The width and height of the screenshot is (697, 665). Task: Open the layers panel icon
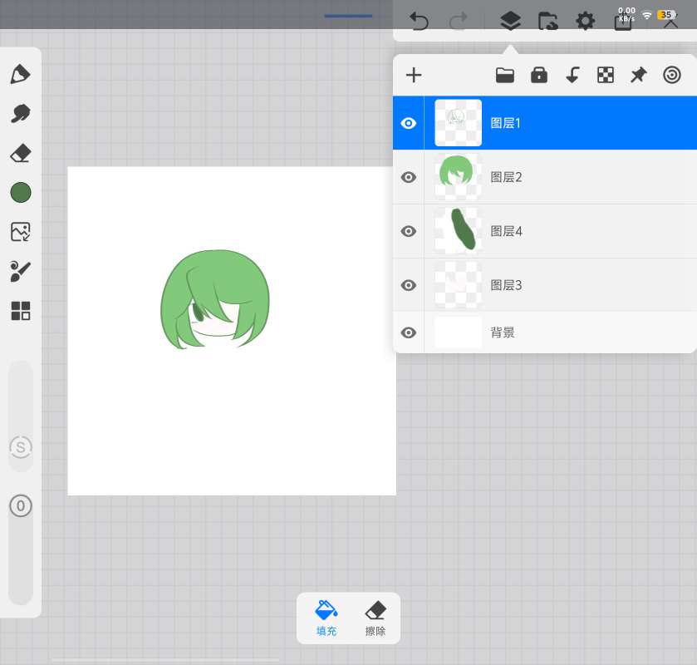(510, 21)
